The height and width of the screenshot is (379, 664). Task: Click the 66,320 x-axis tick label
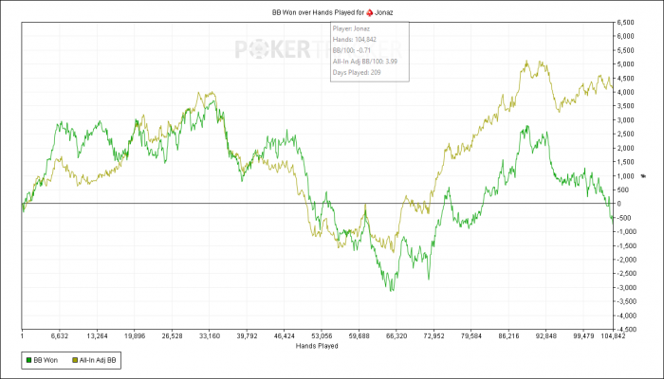pyautogui.click(x=396, y=336)
